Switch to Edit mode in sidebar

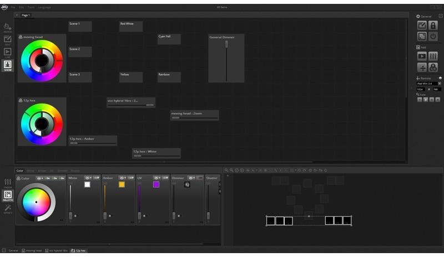(7, 40)
